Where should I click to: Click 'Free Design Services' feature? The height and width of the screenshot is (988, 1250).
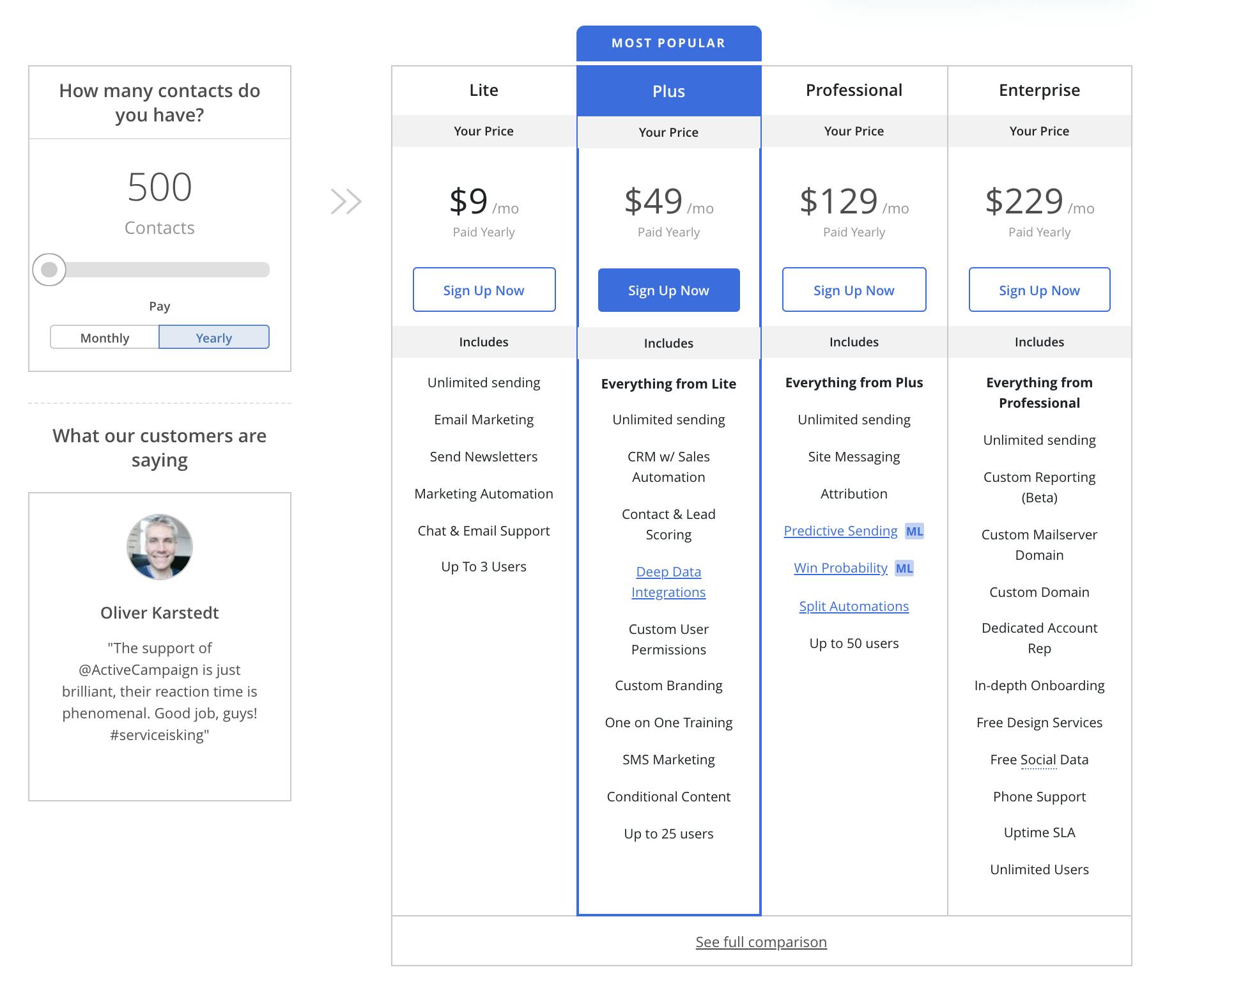pos(1039,723)
